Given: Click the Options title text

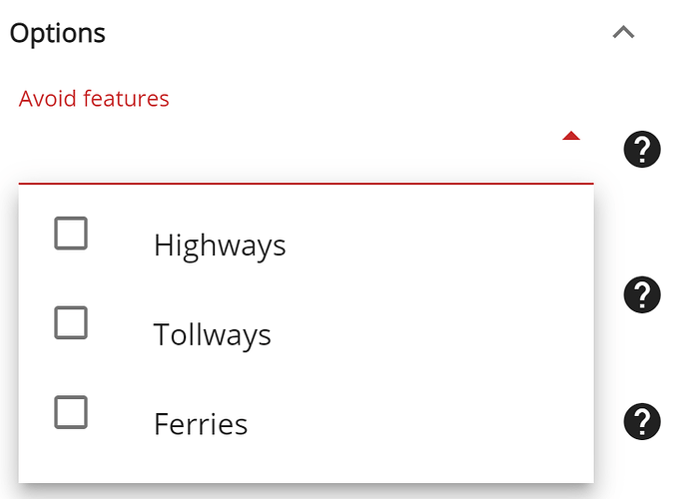Looking at the screenshot, I should pos(58,33).
